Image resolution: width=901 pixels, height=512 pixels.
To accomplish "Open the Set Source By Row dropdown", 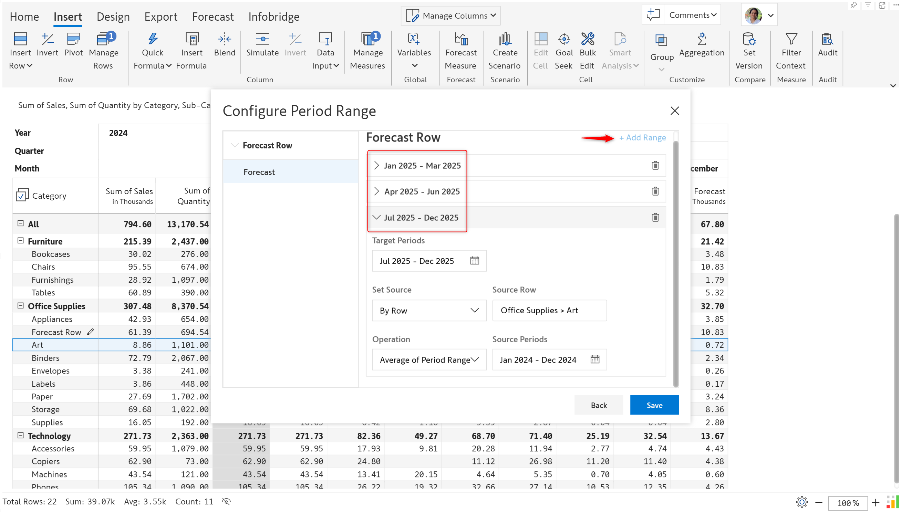I will pyautogui.click(x=429, y=311).
